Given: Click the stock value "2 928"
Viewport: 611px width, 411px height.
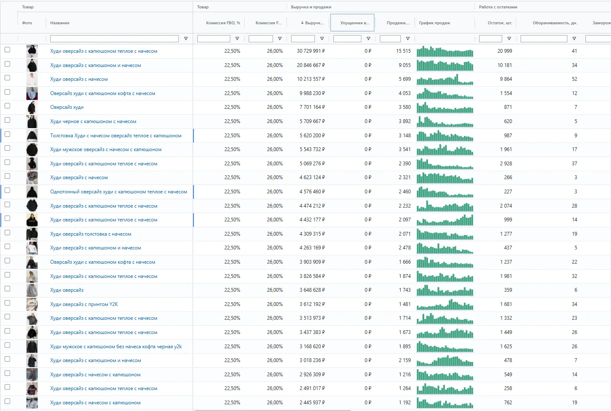Looking at the screenshot, I should click(x=506, y=164).
